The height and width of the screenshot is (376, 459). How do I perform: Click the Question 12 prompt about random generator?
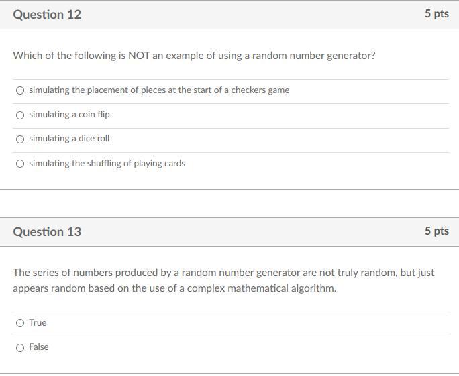pos(195,56)
